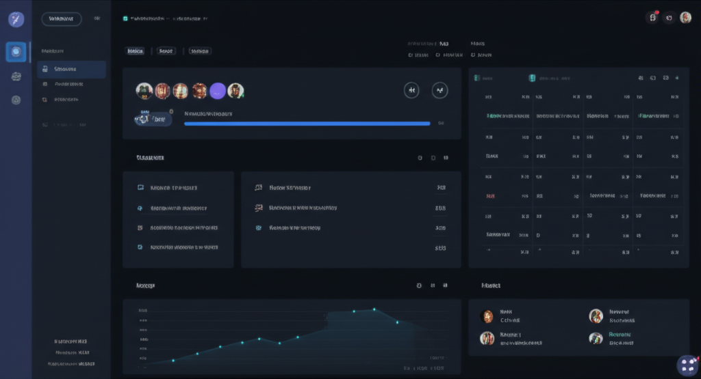Image resolution: width=701 pixels, height=379 pixels.
Task: Click the round icon beside the notification bell
Action: click(x=669, y=18)
